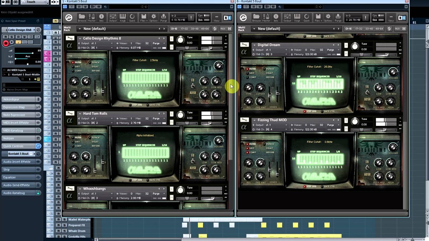Mute the Digital Dream instrument

point(346,54)
